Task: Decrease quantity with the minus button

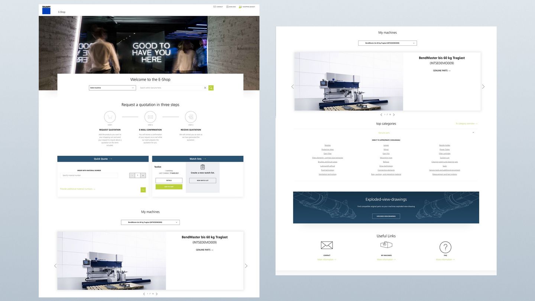Action: (132, 175)
